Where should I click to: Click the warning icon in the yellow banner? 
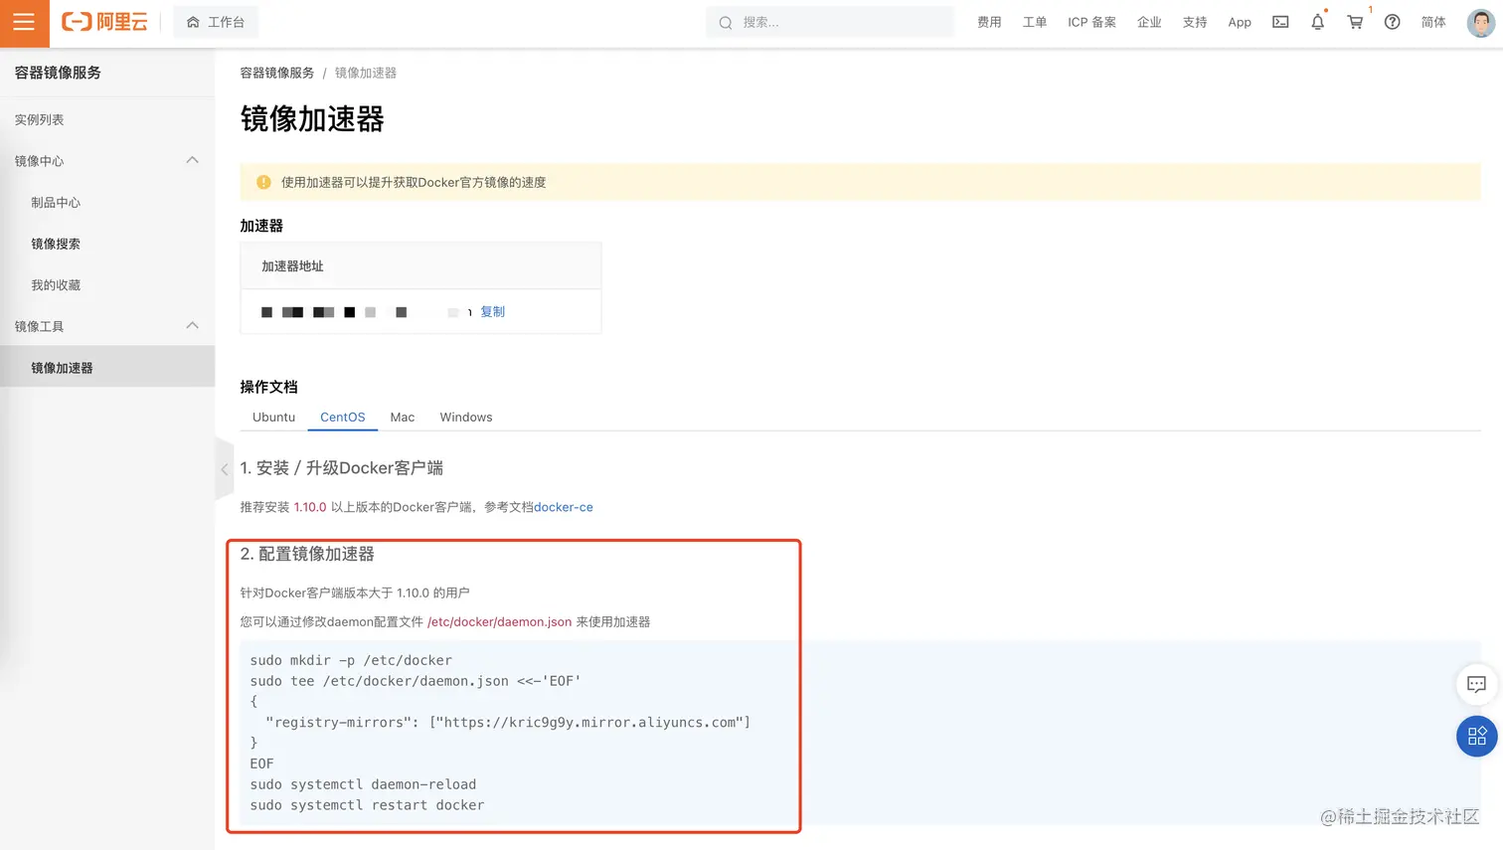click(x=263, y=181)
